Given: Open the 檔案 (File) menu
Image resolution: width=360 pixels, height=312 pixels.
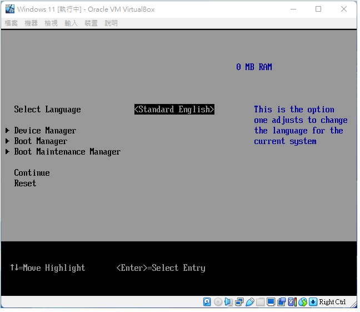Looking at the screenshot, I should (11, 23).
